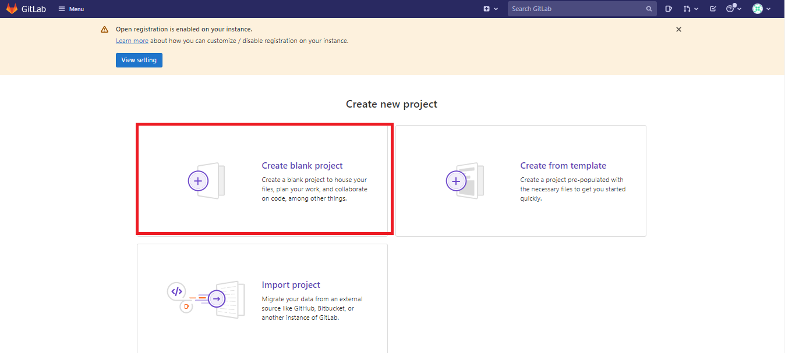The width and height of the screenshot is (785, 353).
Task: Click the 'Create new project' page title
Action: tap(391, 104)
